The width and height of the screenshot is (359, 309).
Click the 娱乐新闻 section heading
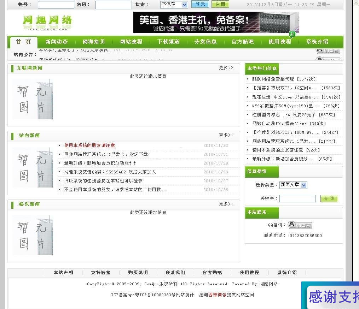(x=29, y=204)
